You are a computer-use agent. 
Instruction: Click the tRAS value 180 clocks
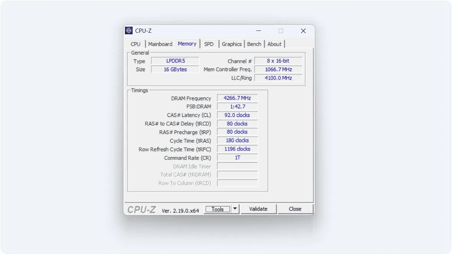(237, 141)
